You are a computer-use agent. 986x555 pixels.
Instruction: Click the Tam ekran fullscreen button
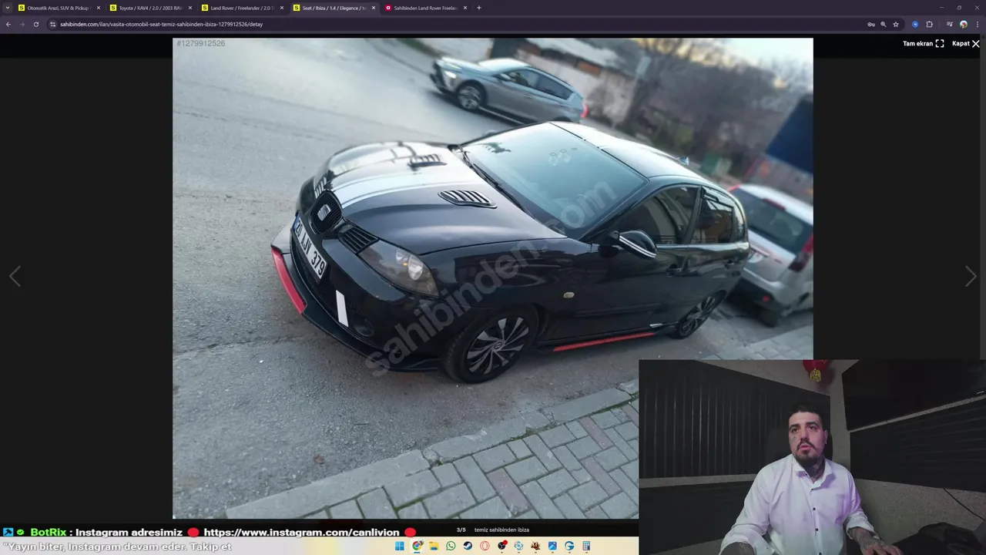click(923, 44)
